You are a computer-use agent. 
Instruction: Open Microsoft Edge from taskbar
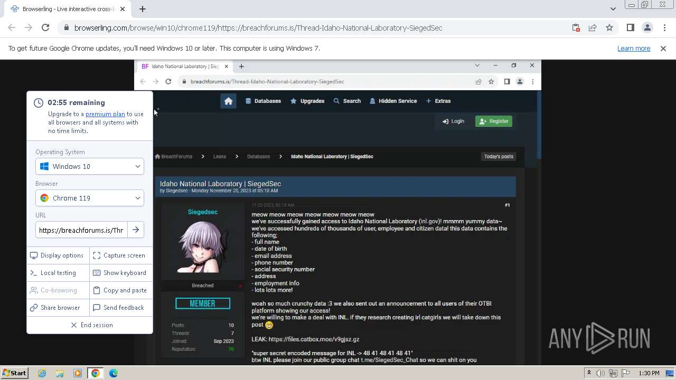point(114,373)
